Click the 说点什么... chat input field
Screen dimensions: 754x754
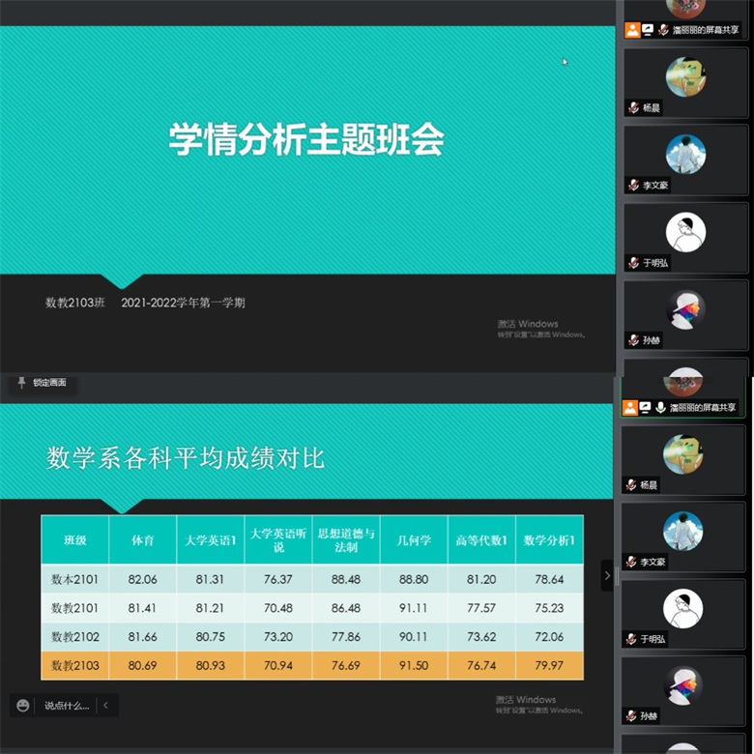pos(66,706)
